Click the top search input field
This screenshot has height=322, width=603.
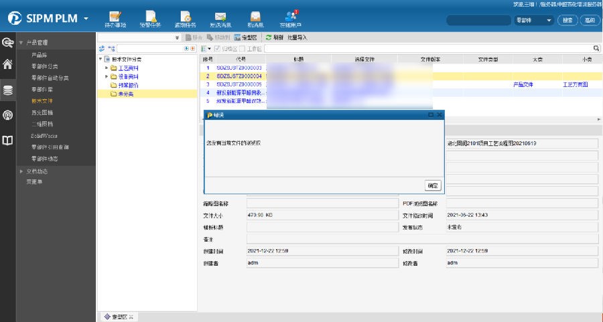click(478, 21)
